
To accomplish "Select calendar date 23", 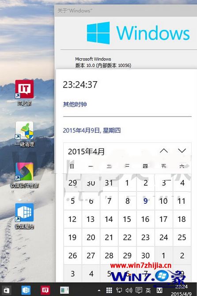I will pyautogui.click(x=145, y=237).
